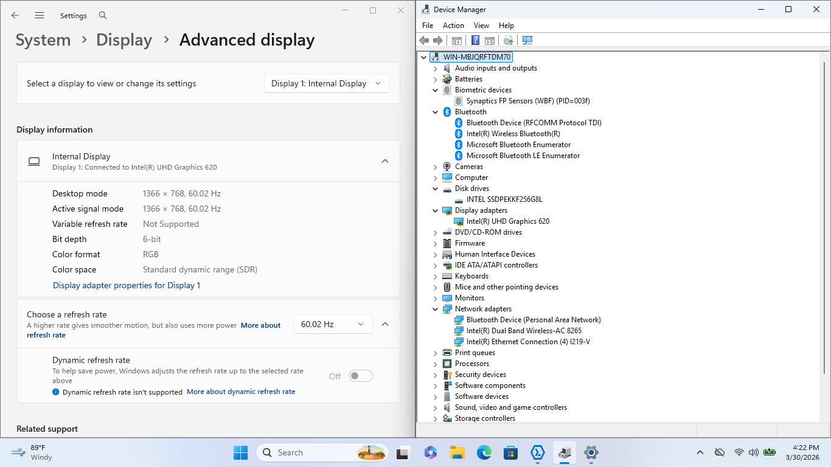Open Microsoft Store from the taskbar
831x467 pixels.
pyautogui.click(x=510, y=452)
